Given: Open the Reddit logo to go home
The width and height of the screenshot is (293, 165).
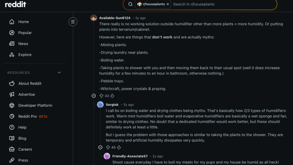Looking at the screenshot, I should pyautogui.click(x=15, y=4).
